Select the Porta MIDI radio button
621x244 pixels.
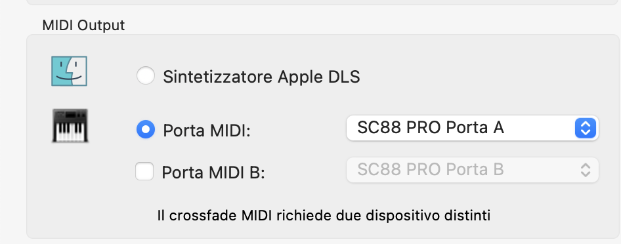(145, 129)
